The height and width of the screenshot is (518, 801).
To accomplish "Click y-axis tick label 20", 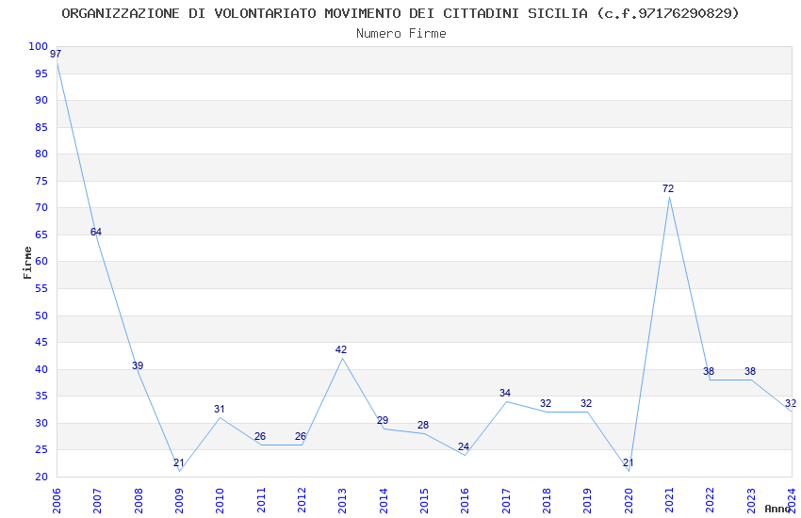I will pyautogui.click(x=41, y=477).
